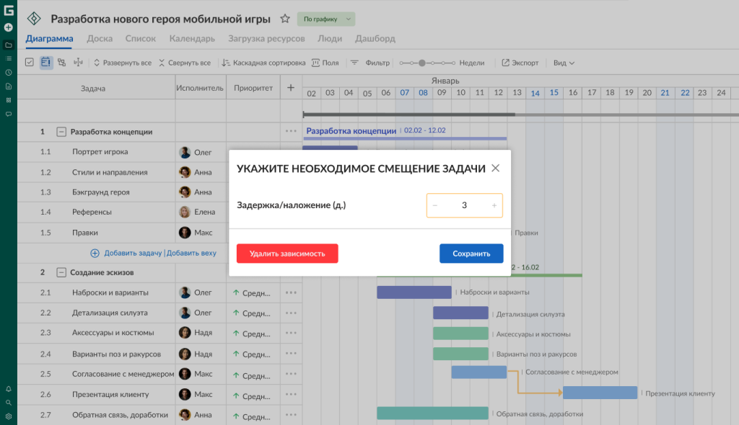The image size is (739, 425).
Task: Click Сохранить in the offset dialog
Action: tap(471, 253)
